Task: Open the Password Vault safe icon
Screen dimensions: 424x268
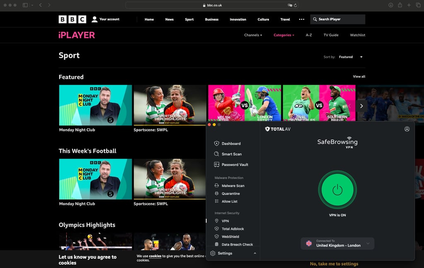Action: [x=217, y=164]
